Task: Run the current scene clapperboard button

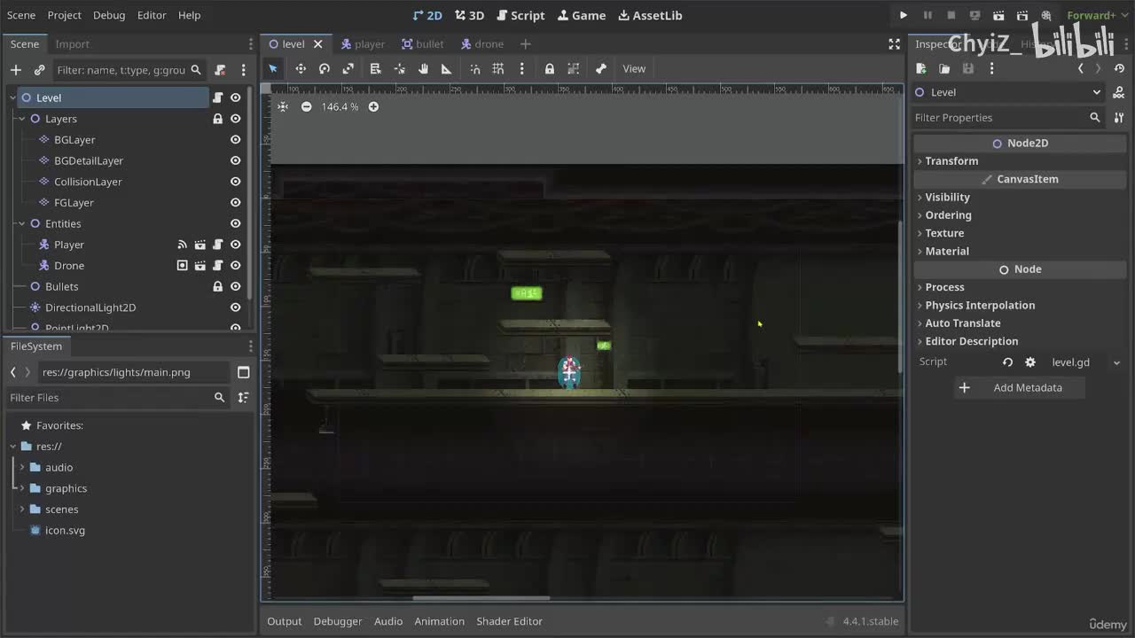Action: (x=999, y=15)
